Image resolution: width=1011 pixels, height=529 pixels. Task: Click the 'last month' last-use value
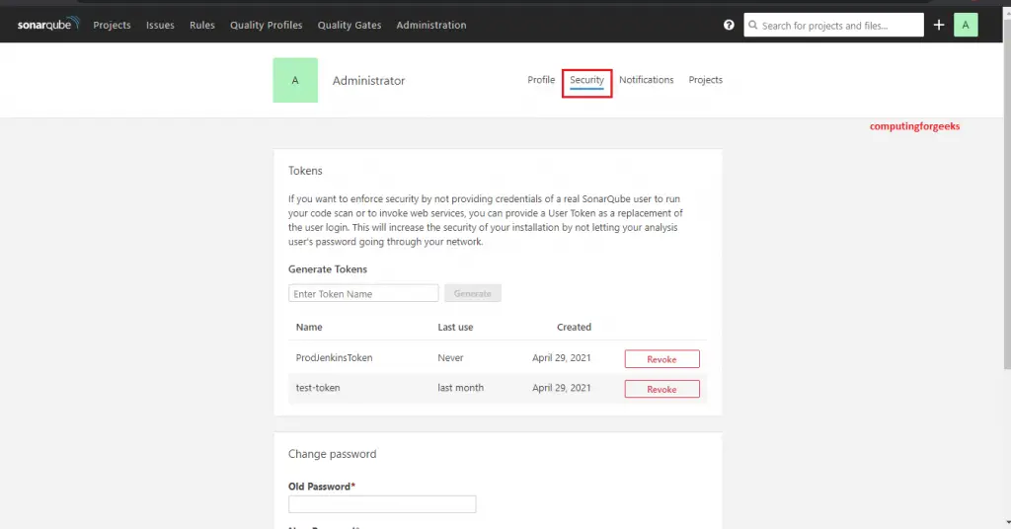click(x=460, y=388)
